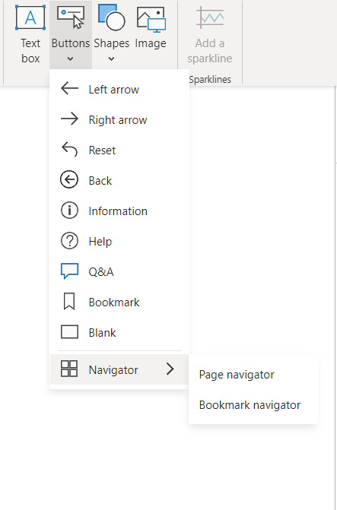Add a Q&A speech bubble button
Viewport: 337px width, 510px height.
click(x=69, y=271)
